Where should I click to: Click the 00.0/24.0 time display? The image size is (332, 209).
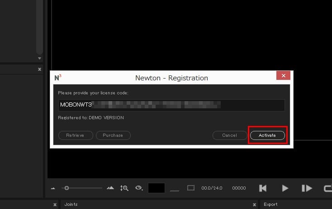(x=212, y=188)
